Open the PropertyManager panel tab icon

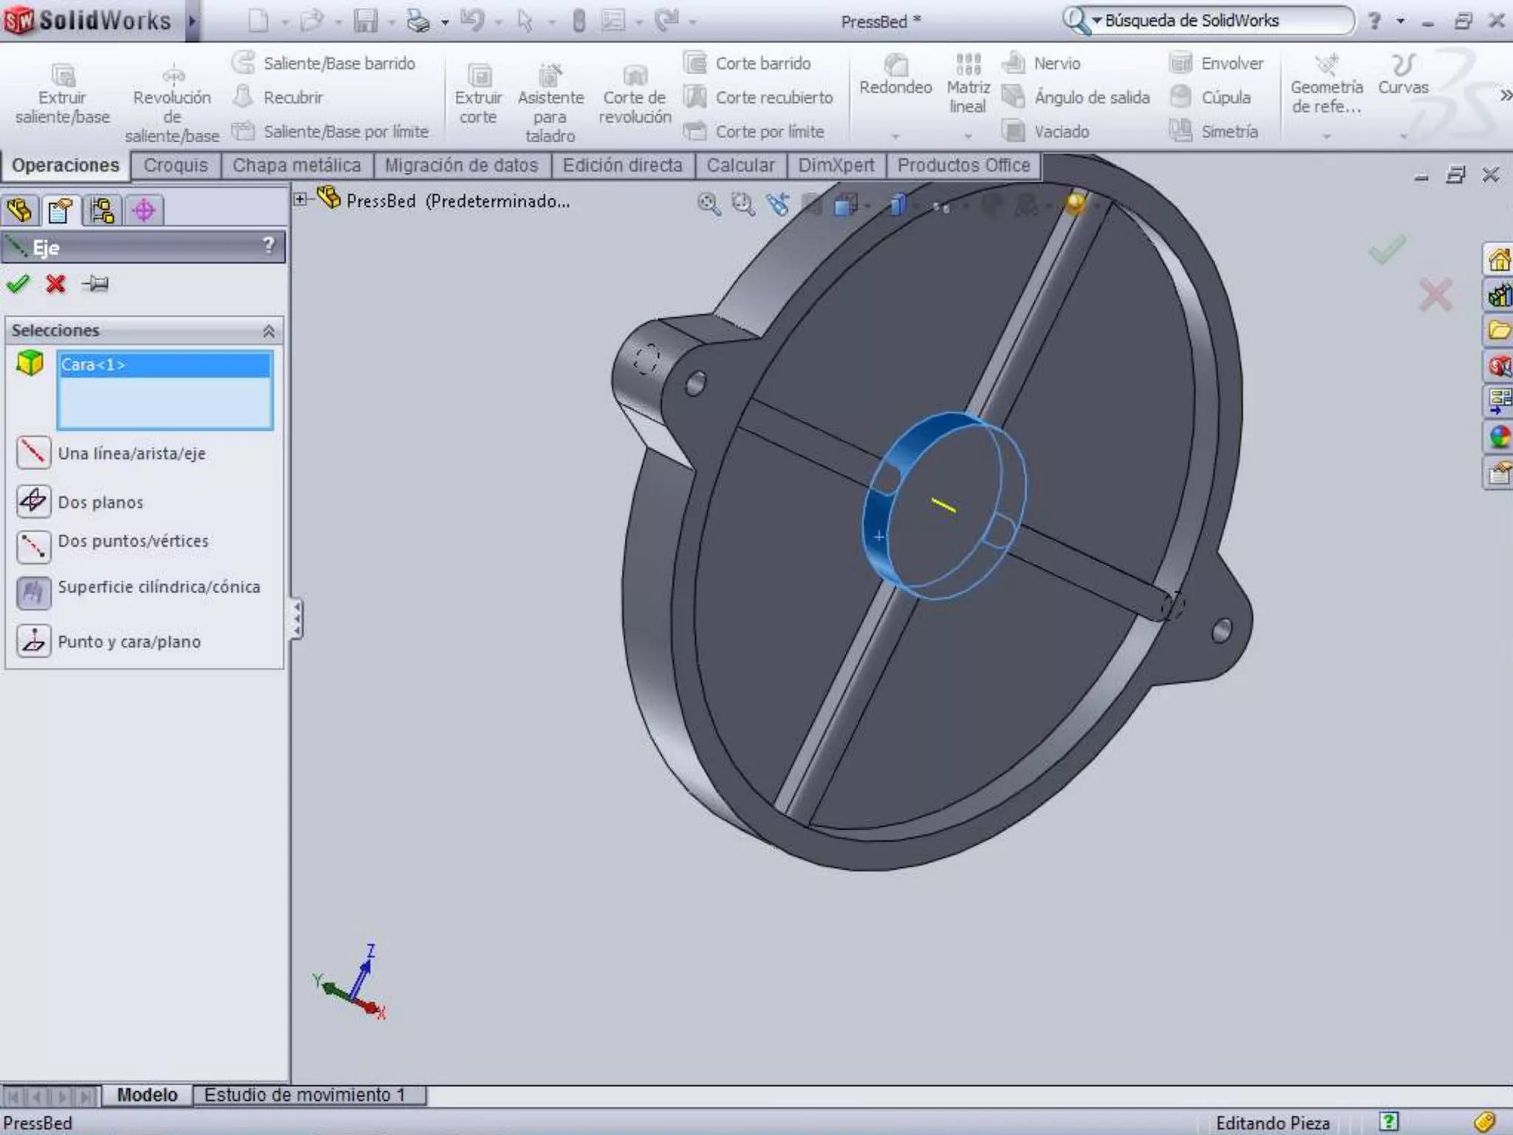(60, 211)
